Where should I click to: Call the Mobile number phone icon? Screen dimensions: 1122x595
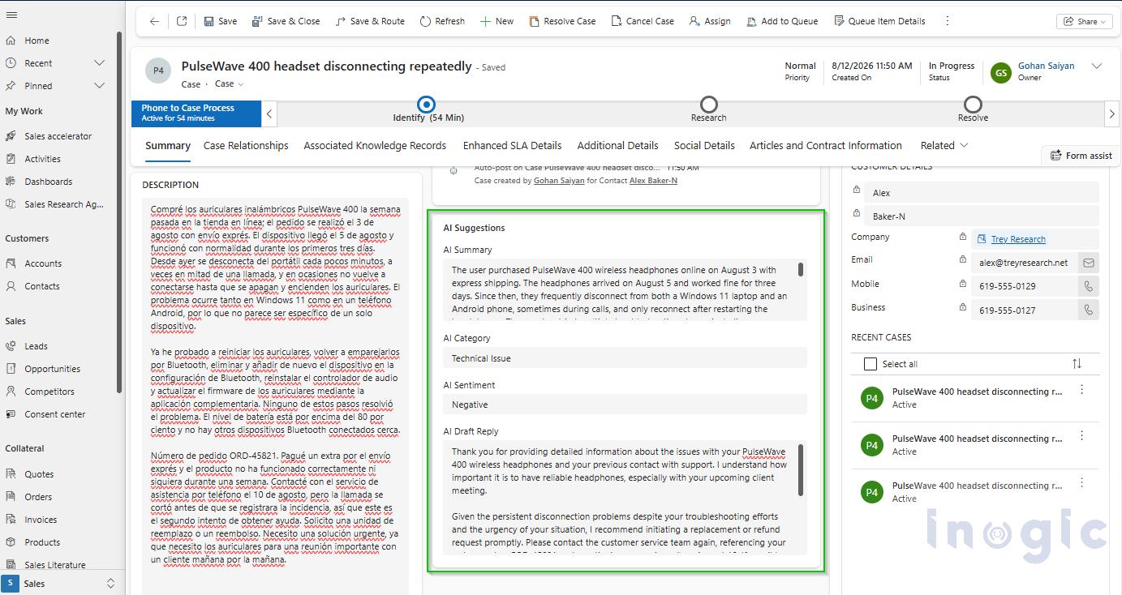click(x=1088, y=286)
